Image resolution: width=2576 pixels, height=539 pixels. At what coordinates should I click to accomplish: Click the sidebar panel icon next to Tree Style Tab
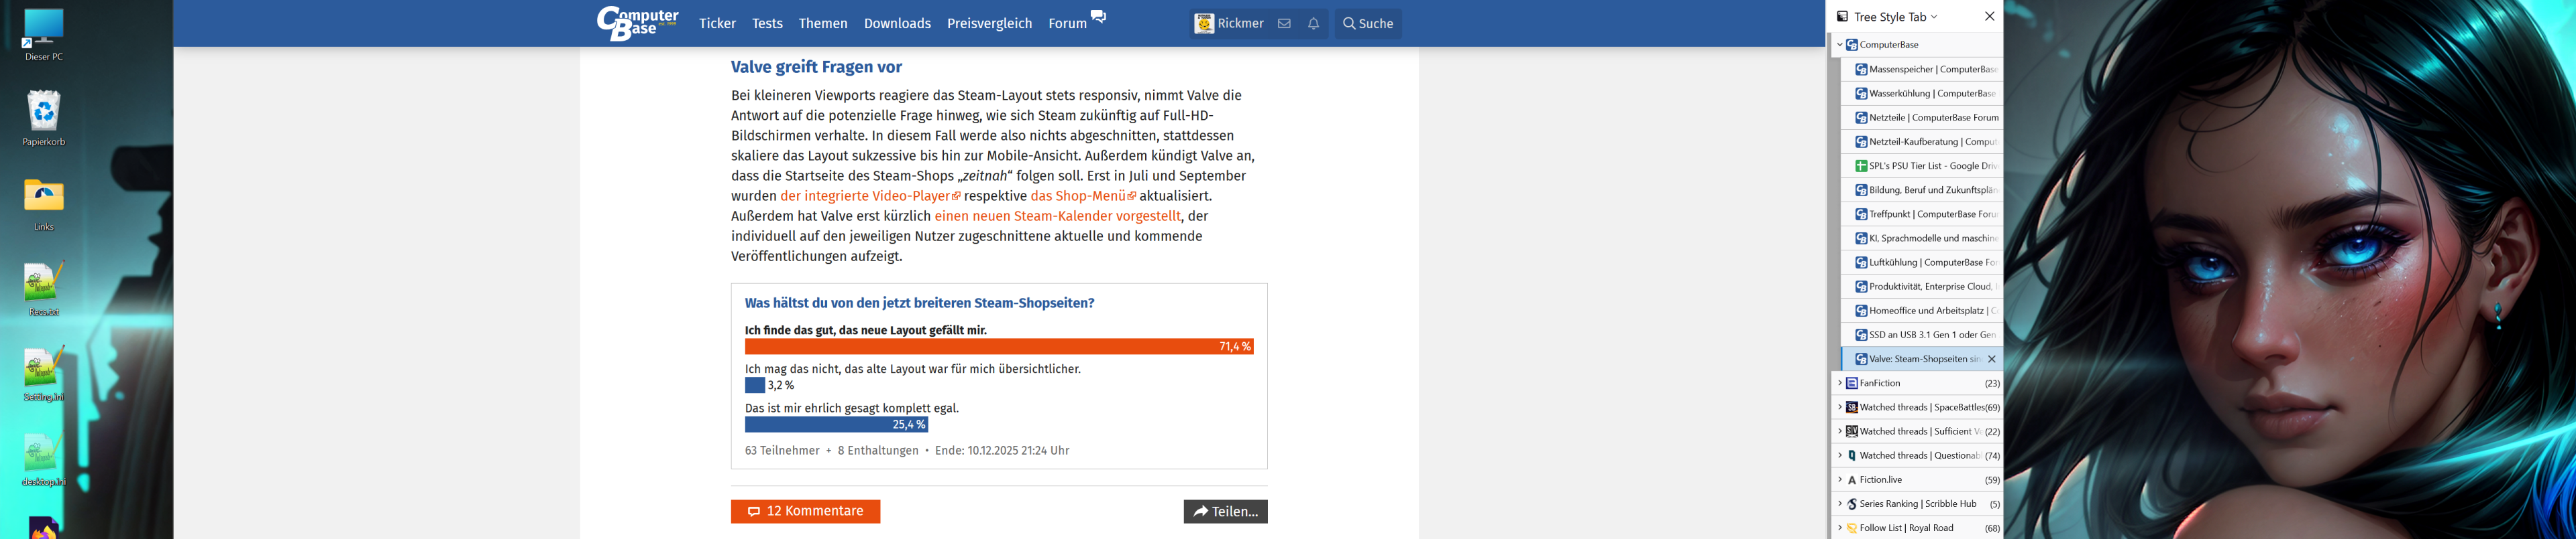[1842, 17]
